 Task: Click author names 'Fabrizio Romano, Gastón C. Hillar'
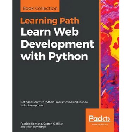coord(42,124)
